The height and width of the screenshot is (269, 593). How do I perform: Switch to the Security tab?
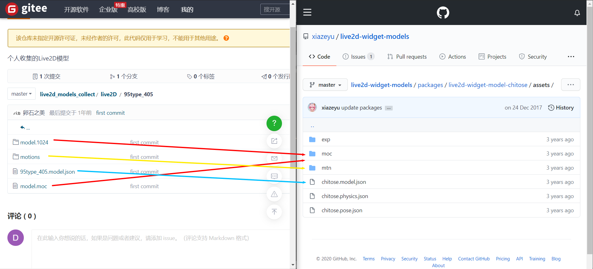(x=533, y=56)
